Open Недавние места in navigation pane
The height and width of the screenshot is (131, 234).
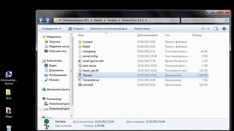(x=59, y=46)
